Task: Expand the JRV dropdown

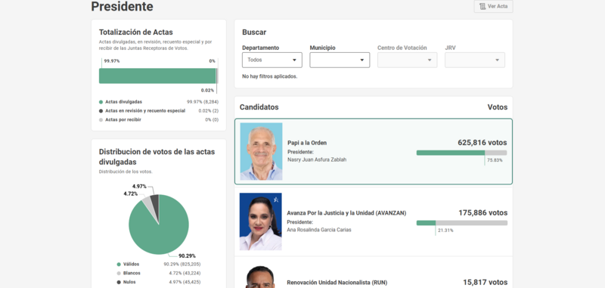Action: [475, 60]
